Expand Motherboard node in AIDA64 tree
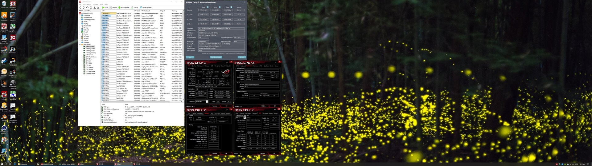The image size is (592, 166). point(80,18)
